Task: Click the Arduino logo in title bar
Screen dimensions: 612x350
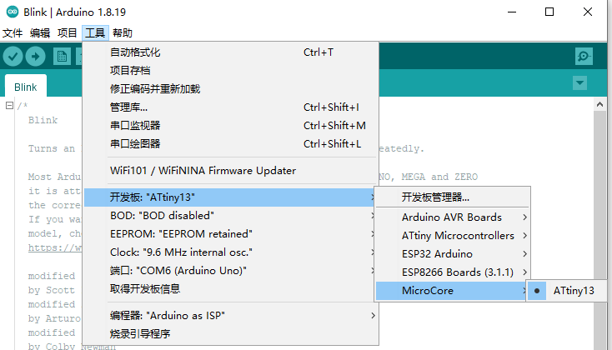Action: pyautogui.click(x=13, y=12)
